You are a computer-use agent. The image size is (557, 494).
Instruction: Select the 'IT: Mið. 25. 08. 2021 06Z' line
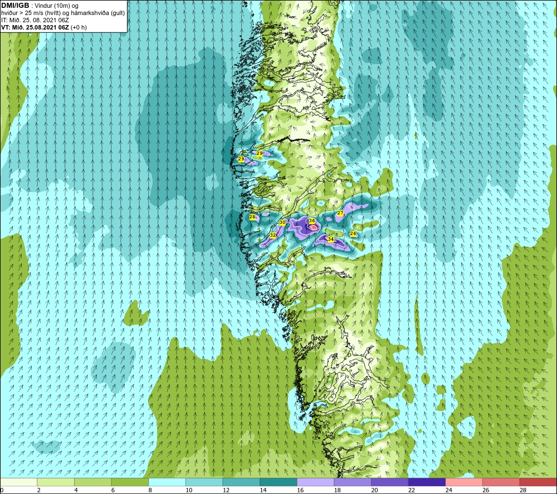35,20
